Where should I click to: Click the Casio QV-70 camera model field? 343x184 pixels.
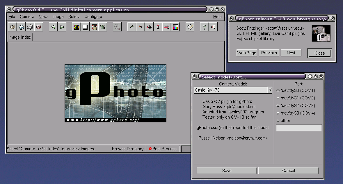(231, 90)
